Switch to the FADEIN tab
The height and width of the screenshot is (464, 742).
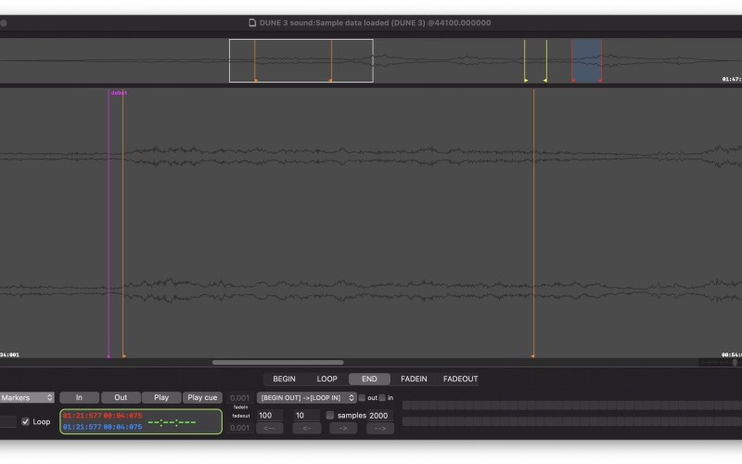pos(414,379)
